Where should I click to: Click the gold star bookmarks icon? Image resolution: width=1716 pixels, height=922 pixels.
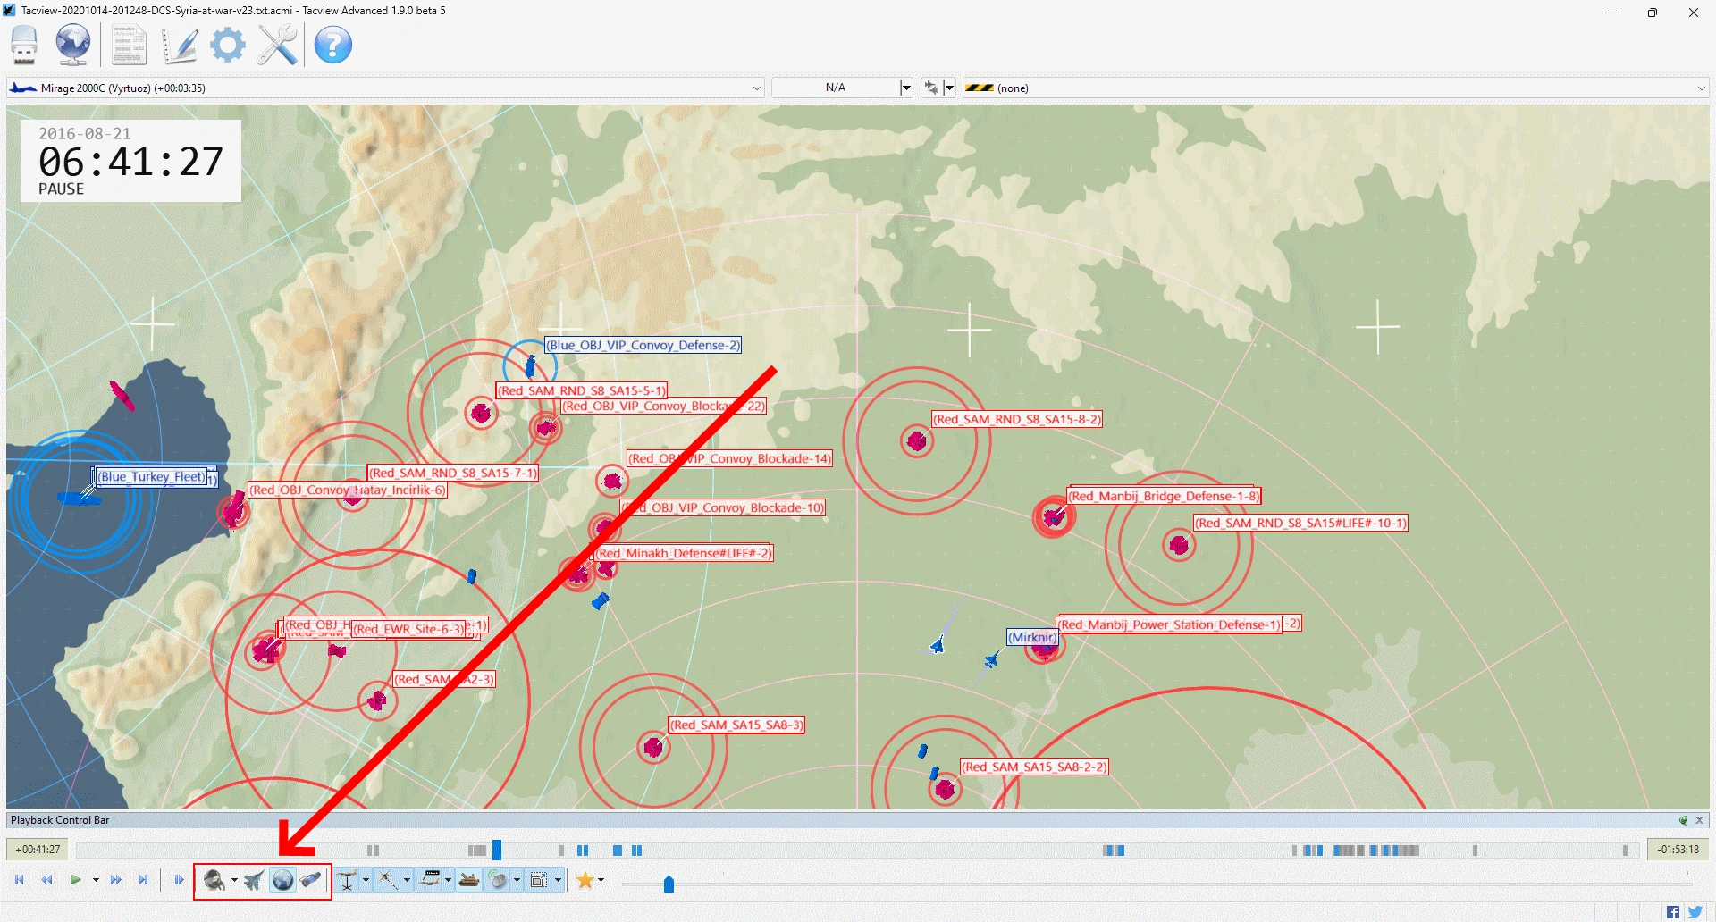[x=585, y=881]
